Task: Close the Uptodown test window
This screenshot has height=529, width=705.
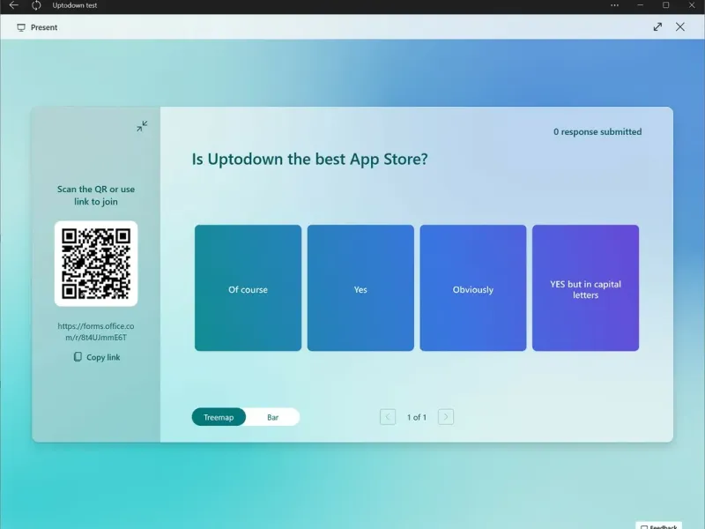Action: pyautogui.click(x=692, y=5)
